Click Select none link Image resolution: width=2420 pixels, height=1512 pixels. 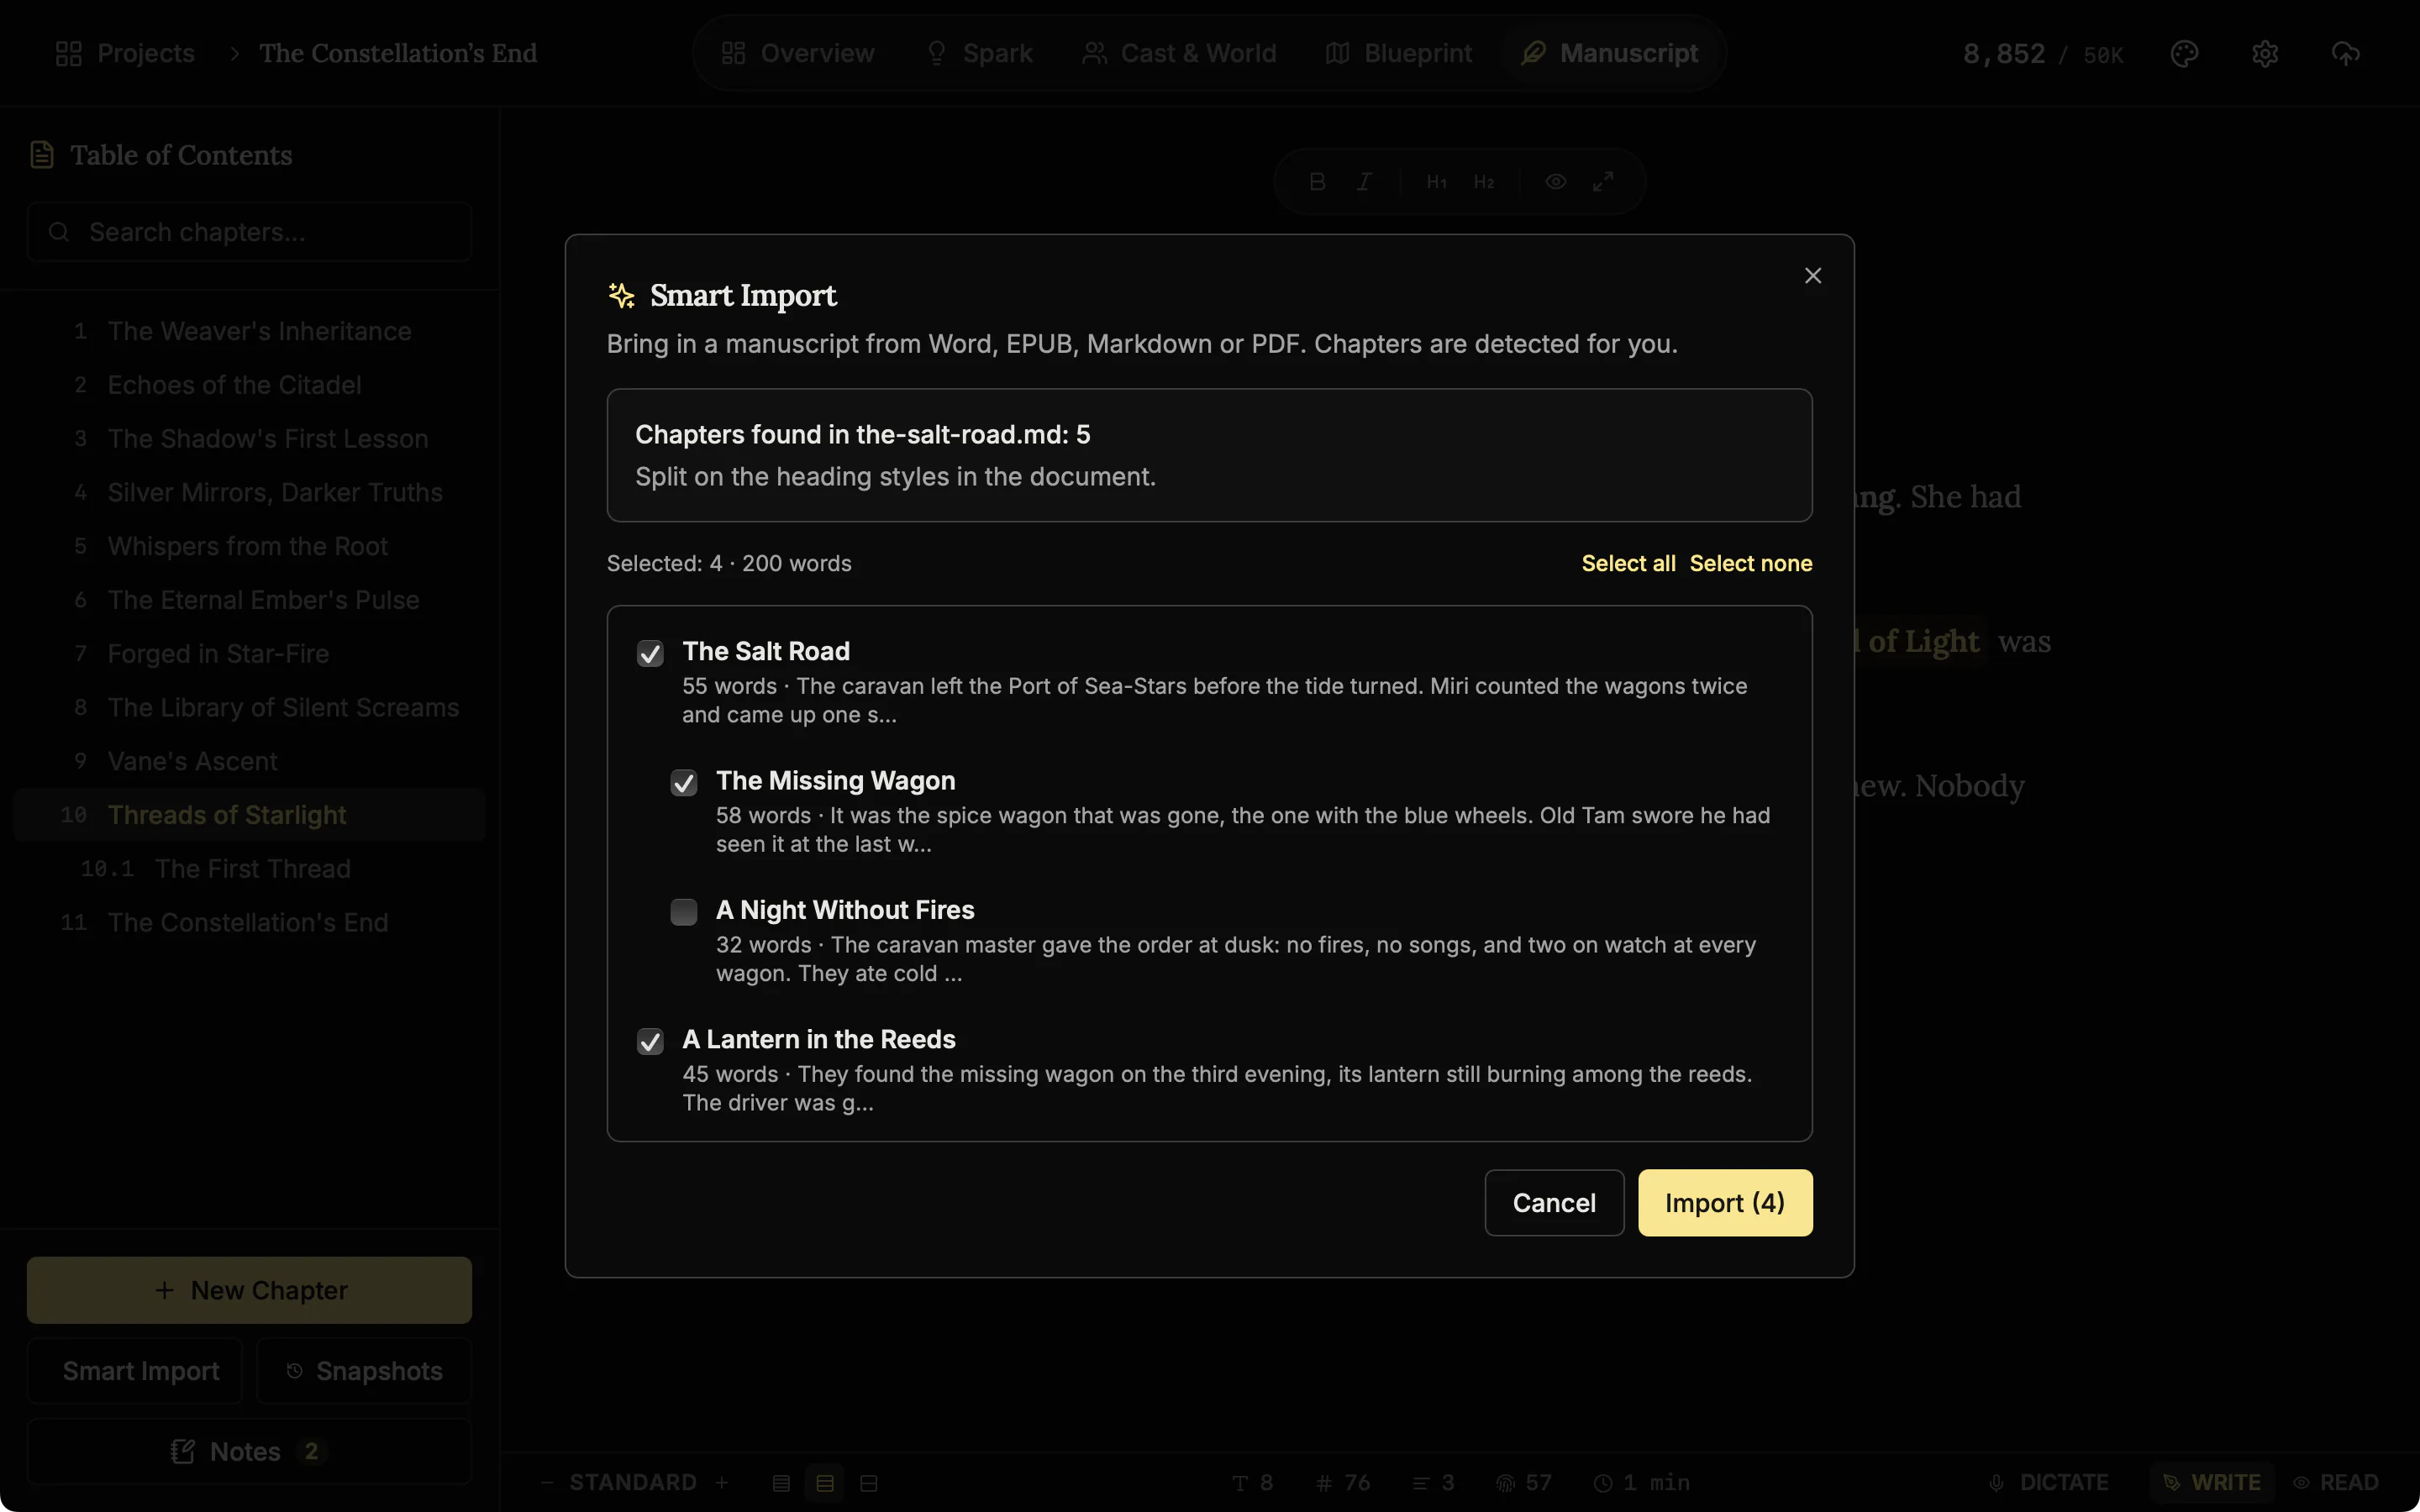pos(1750,563)
